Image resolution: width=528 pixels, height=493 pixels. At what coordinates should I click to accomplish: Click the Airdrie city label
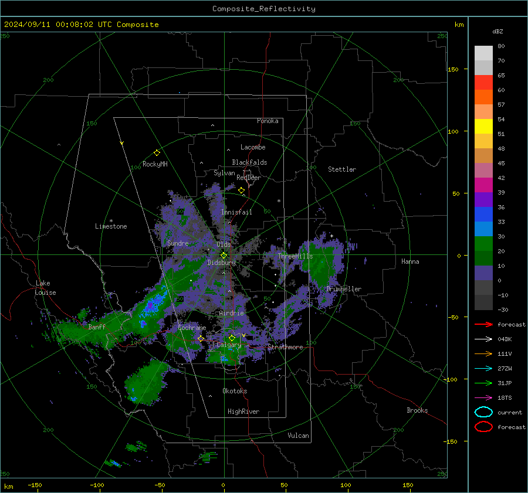click(x=231, y=313)
